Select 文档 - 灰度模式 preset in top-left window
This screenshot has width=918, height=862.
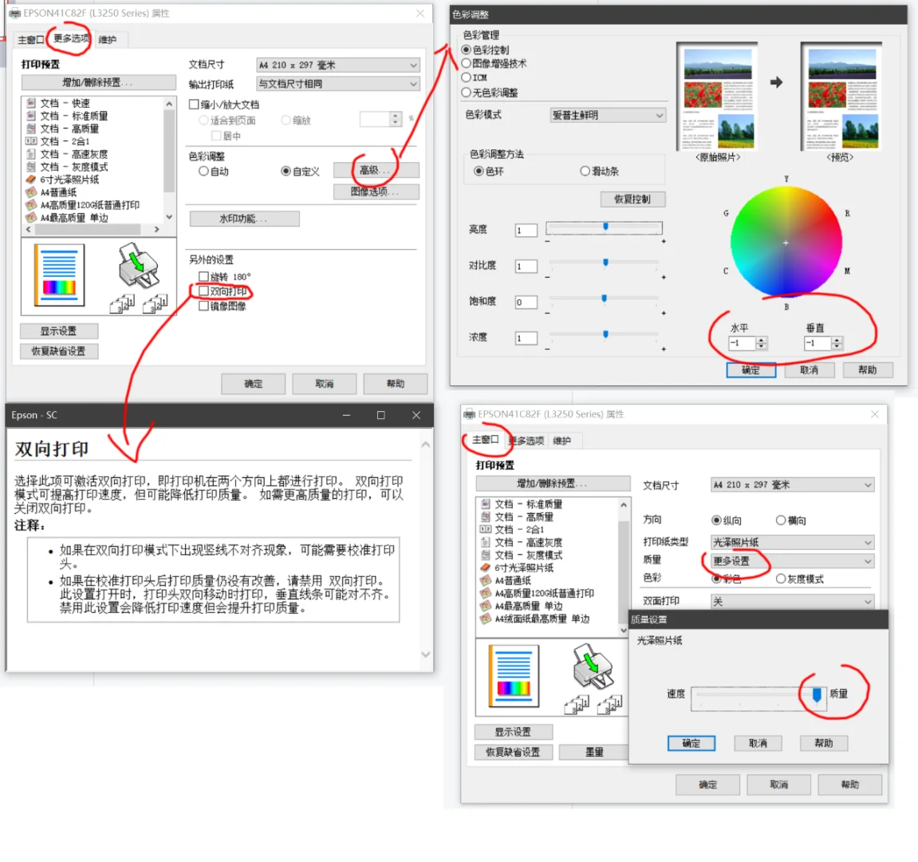67,167
